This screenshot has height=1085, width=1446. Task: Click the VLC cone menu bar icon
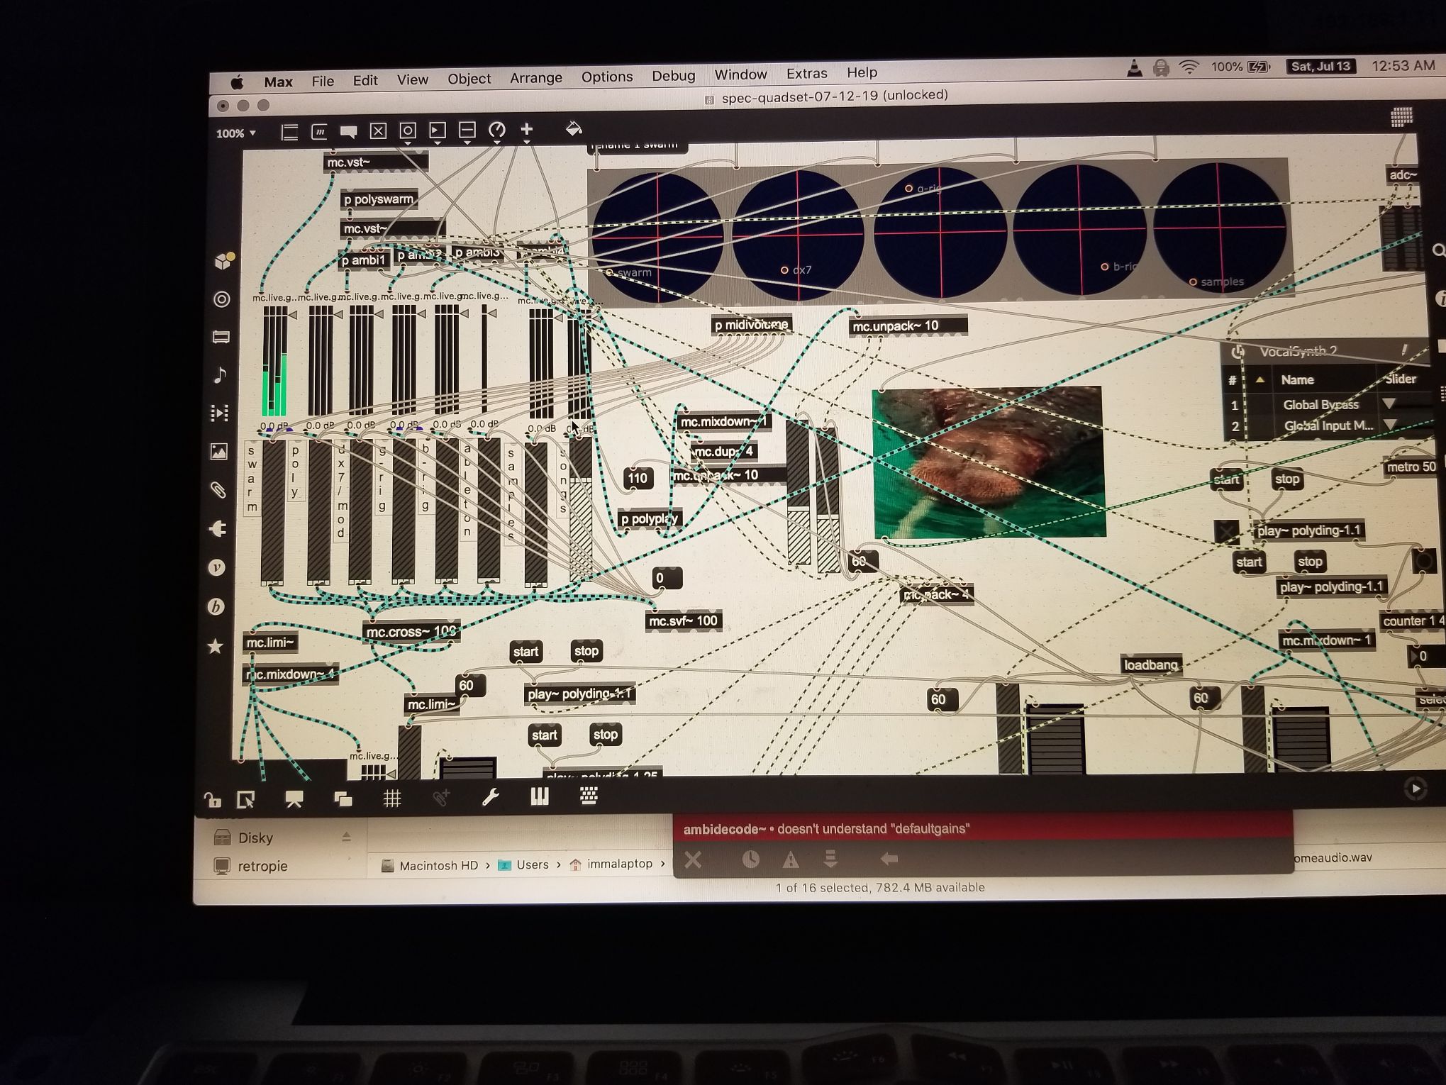point(1134,68)
